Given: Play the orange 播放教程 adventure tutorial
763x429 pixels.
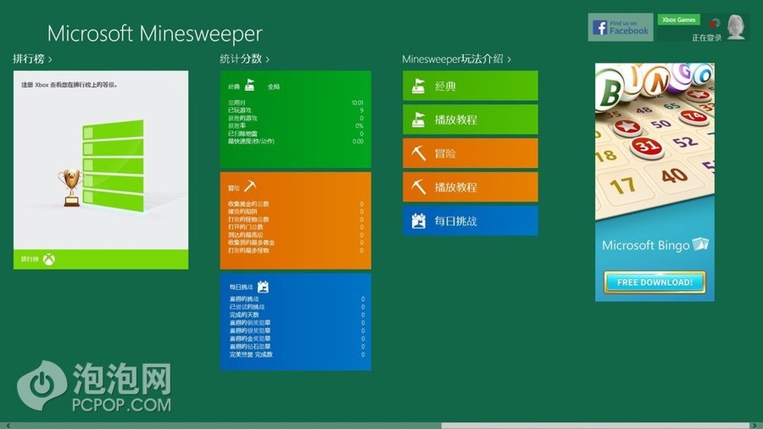Looking at the screenshot, I should [x=470, y=186].
